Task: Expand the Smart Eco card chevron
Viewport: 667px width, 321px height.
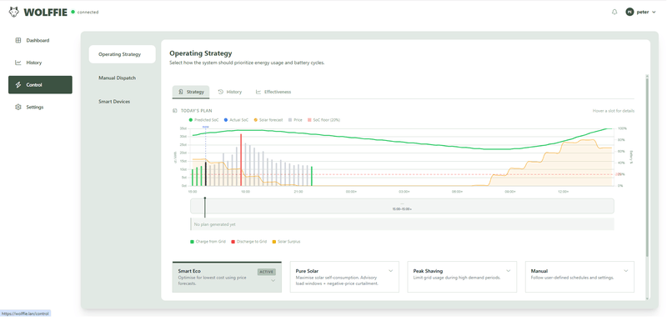Action: (x=273, y=280)
